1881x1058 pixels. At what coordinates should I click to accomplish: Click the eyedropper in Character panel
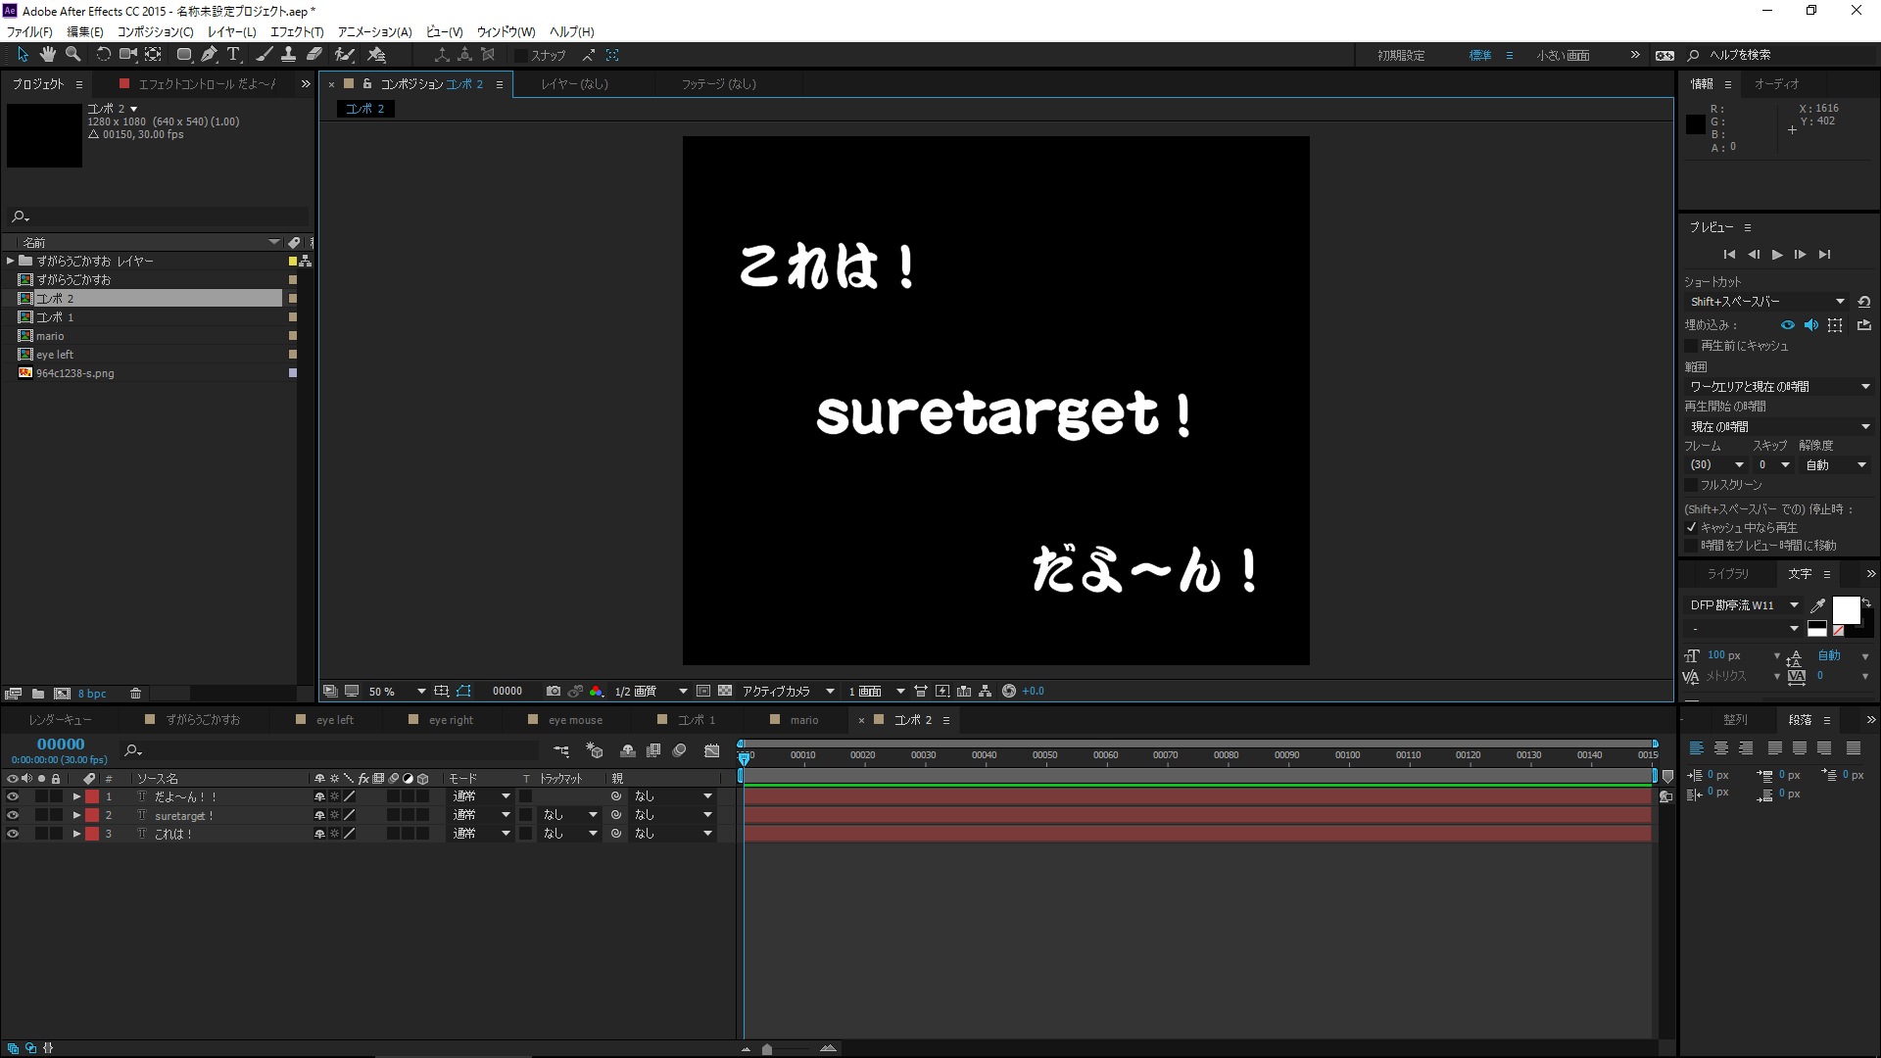click(x=1818, y=605)
